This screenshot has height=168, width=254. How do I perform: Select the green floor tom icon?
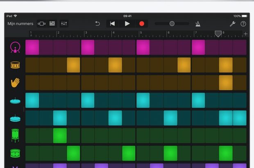(15, 135)
